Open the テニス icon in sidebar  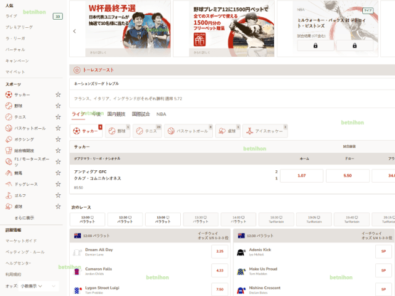pyautogui.click(x=9, y=117)
